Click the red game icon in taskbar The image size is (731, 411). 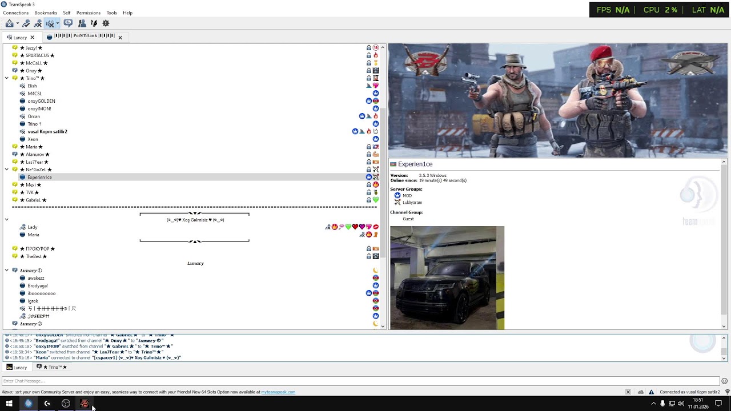pos(85,404)
